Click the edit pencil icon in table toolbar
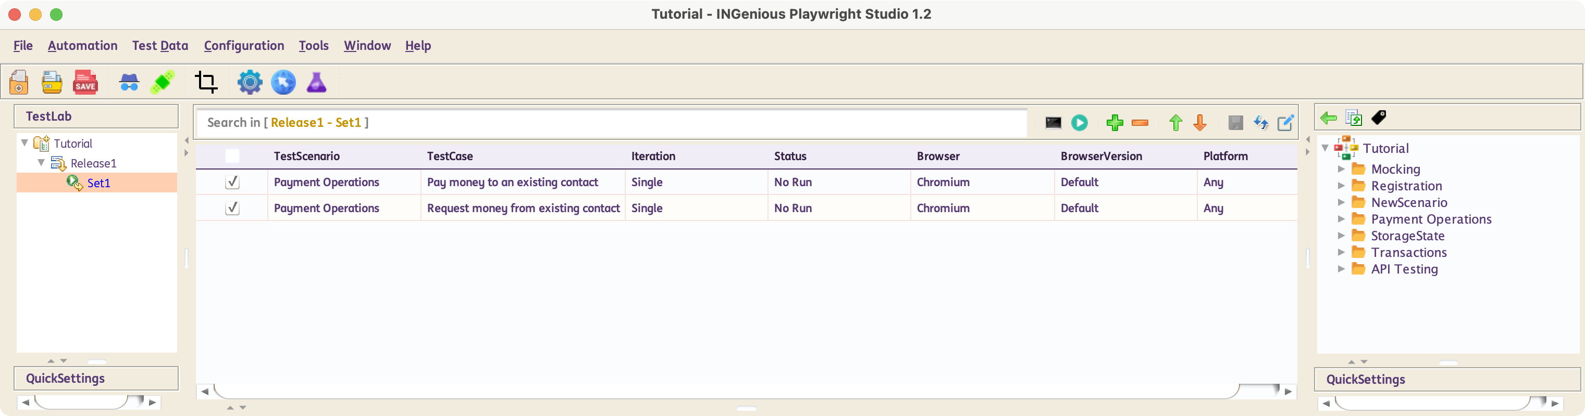Image resolution: width=1585 pixels, height=416 pixels. click(1285, 123)
